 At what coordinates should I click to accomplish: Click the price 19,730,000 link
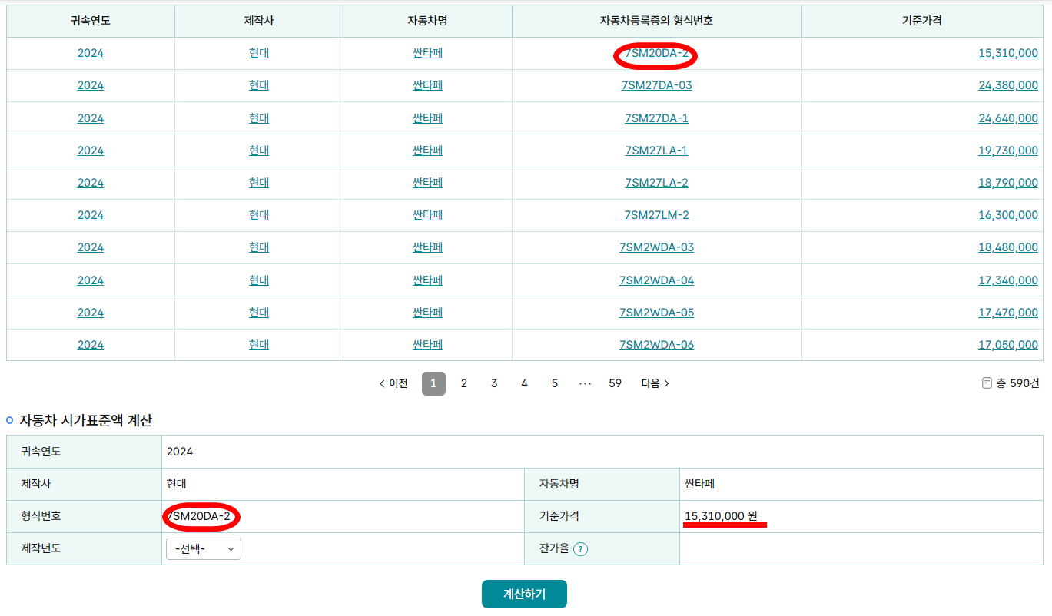(x=1008, y=151)
